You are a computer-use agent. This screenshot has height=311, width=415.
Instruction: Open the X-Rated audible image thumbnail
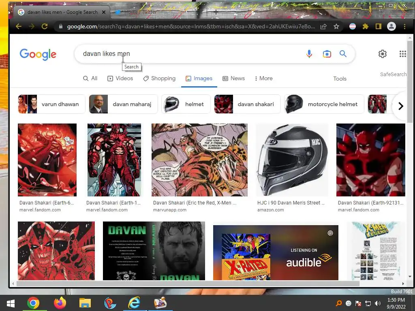coord(276,253)
